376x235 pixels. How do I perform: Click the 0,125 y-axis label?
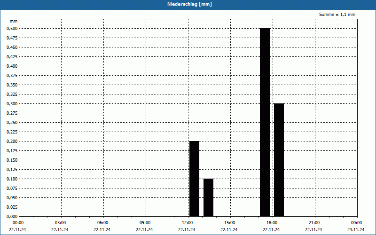tap(12, 170)
